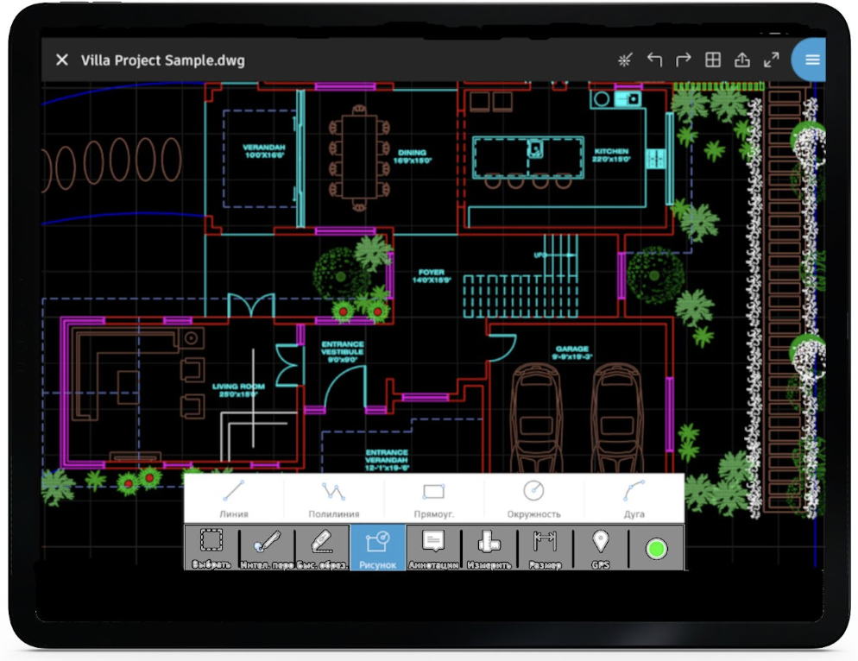Image resolution: width=858 pixels, height=661 pixels.
Task: Open the Интел. перо smart pen tool
Action: coord(267,547)
